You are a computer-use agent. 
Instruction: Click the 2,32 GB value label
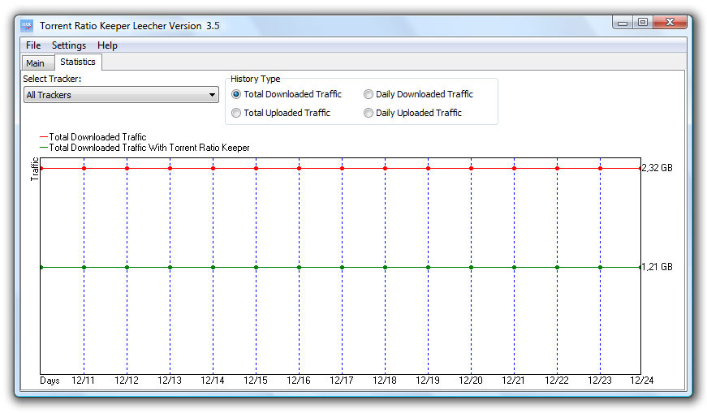coord(657,168)
